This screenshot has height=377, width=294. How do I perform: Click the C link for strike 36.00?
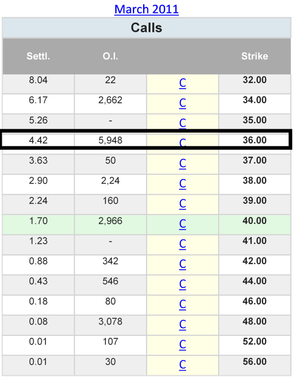click(x=182, y=142)
